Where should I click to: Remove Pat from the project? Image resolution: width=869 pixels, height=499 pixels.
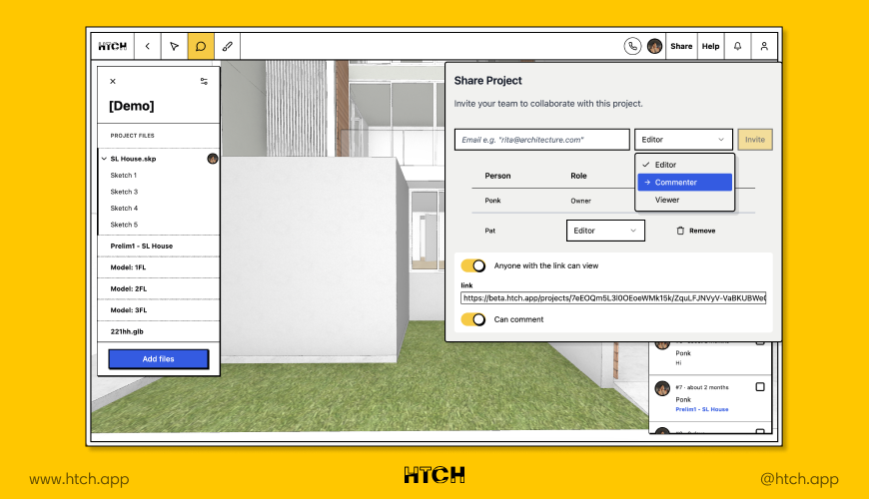(x=695, y=231)
